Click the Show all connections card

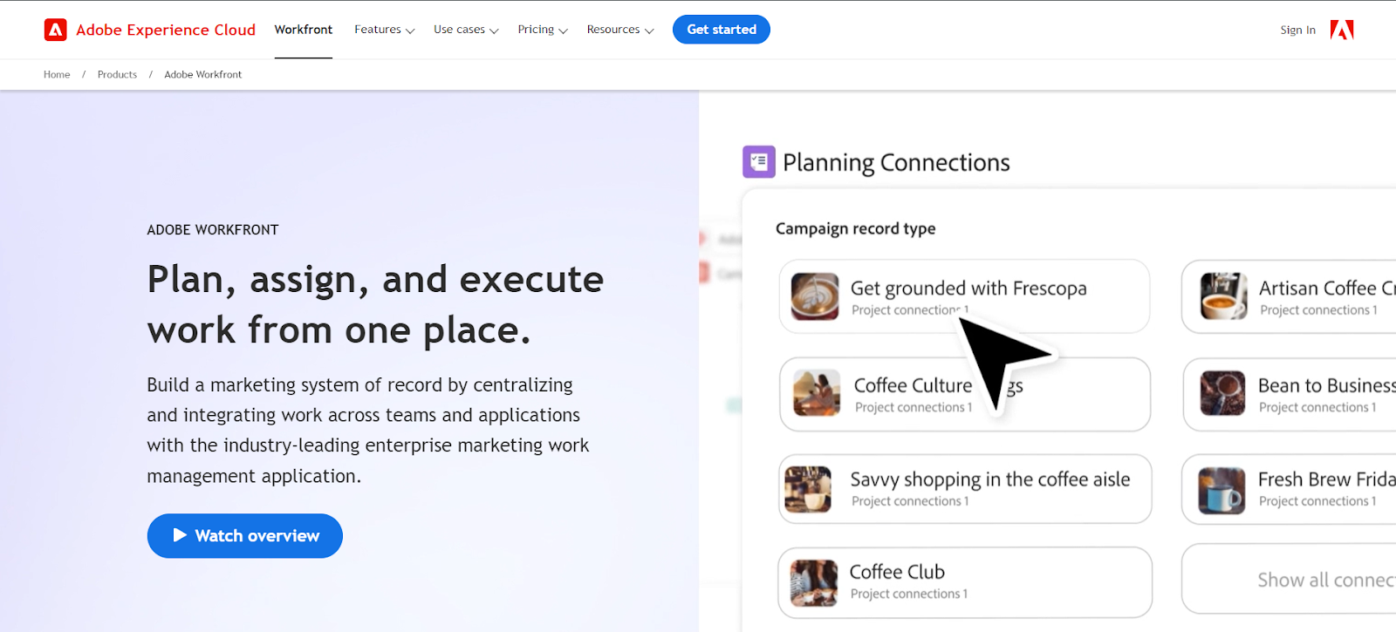[x=1290, y=579]
